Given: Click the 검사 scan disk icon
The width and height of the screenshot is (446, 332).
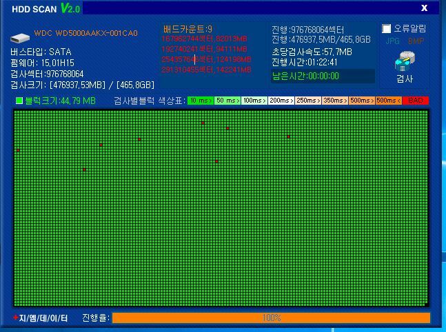Looking at the screenshot, I should click(405, 61).
